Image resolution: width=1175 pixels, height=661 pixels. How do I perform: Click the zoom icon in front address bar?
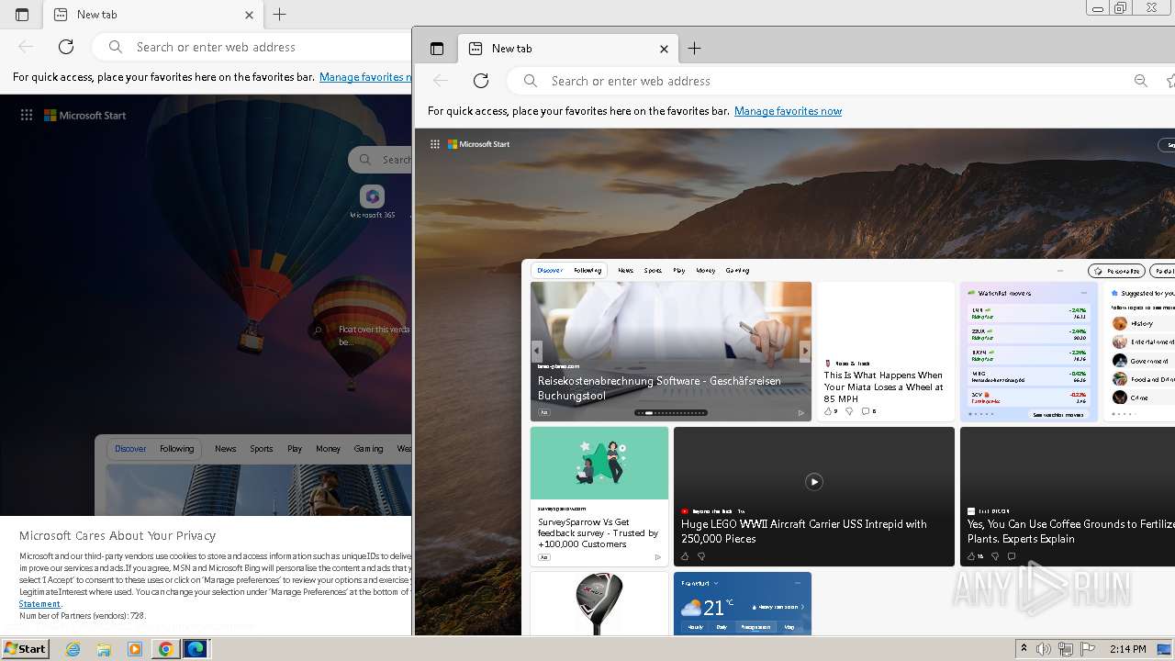click(x=1141, y=81)
